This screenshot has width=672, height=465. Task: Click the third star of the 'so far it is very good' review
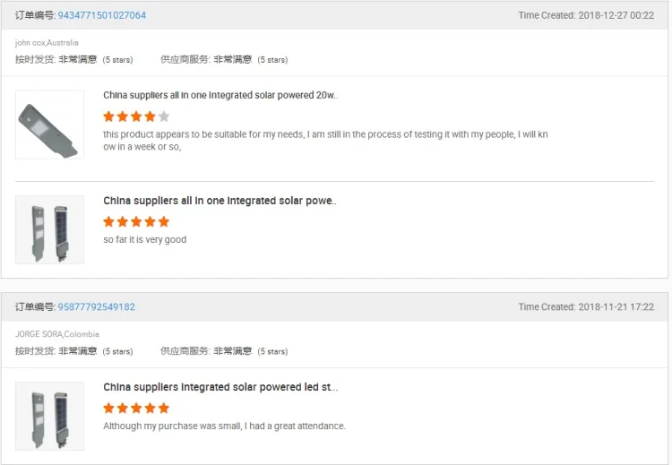tap(136, 221)
